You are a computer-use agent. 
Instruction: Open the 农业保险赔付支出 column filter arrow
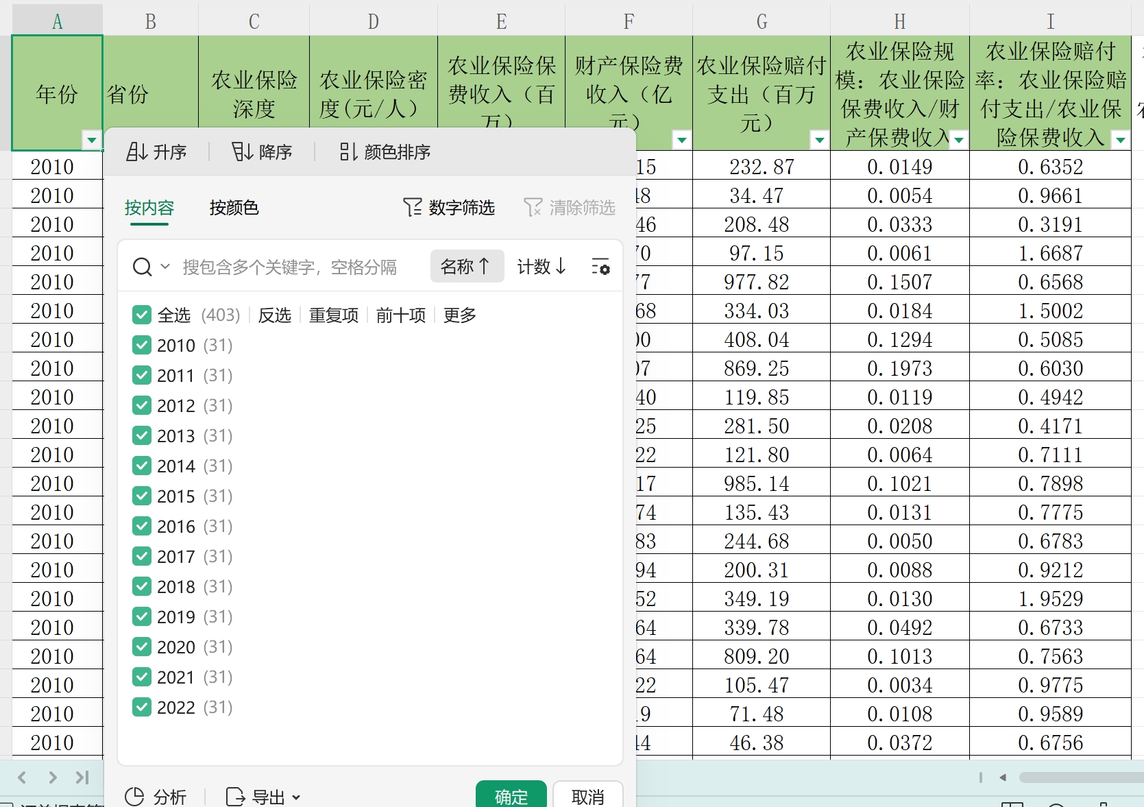[819, 140]
